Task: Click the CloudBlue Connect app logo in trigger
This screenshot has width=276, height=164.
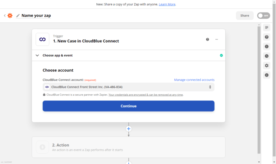Action: (x=42, y=39)
